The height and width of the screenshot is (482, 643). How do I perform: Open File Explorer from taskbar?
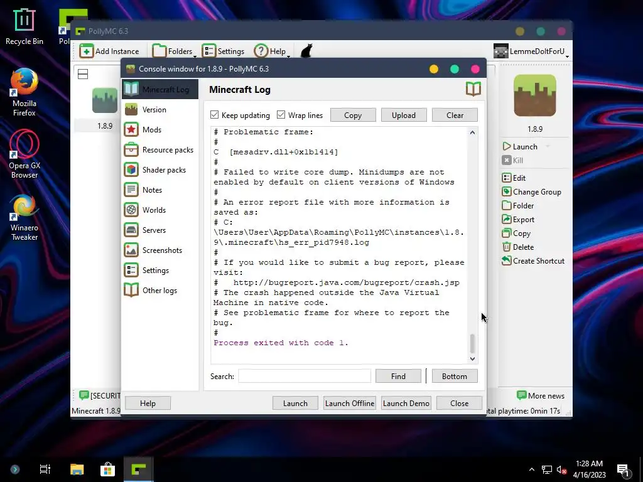[x=77, y=469]
